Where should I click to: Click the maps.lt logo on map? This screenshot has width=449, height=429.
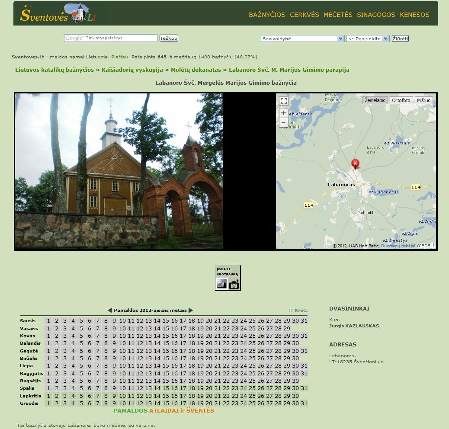click(426, 246)
